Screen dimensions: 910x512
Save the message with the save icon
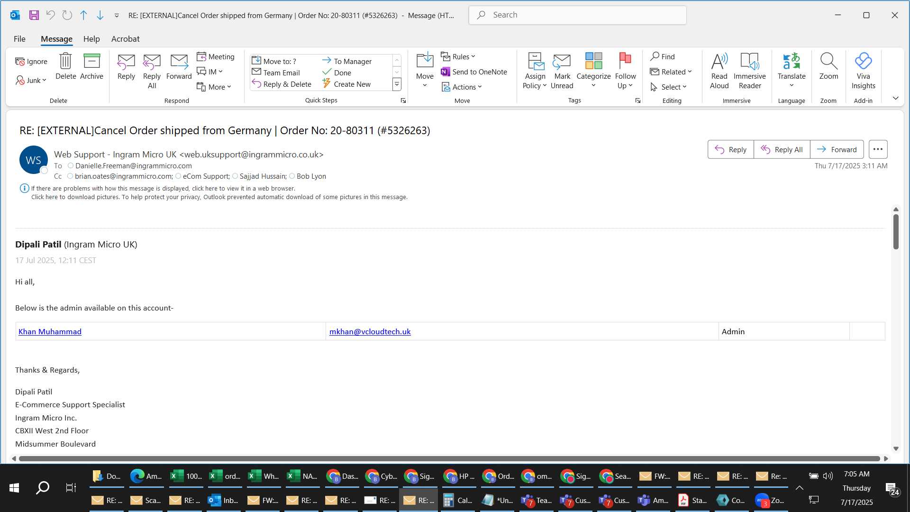[x=34, y=15]
